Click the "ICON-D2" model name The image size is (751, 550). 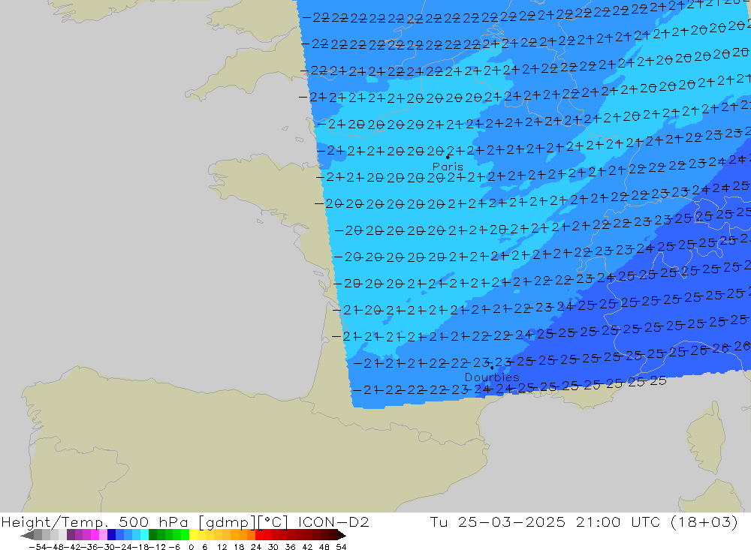click(333, 521)
